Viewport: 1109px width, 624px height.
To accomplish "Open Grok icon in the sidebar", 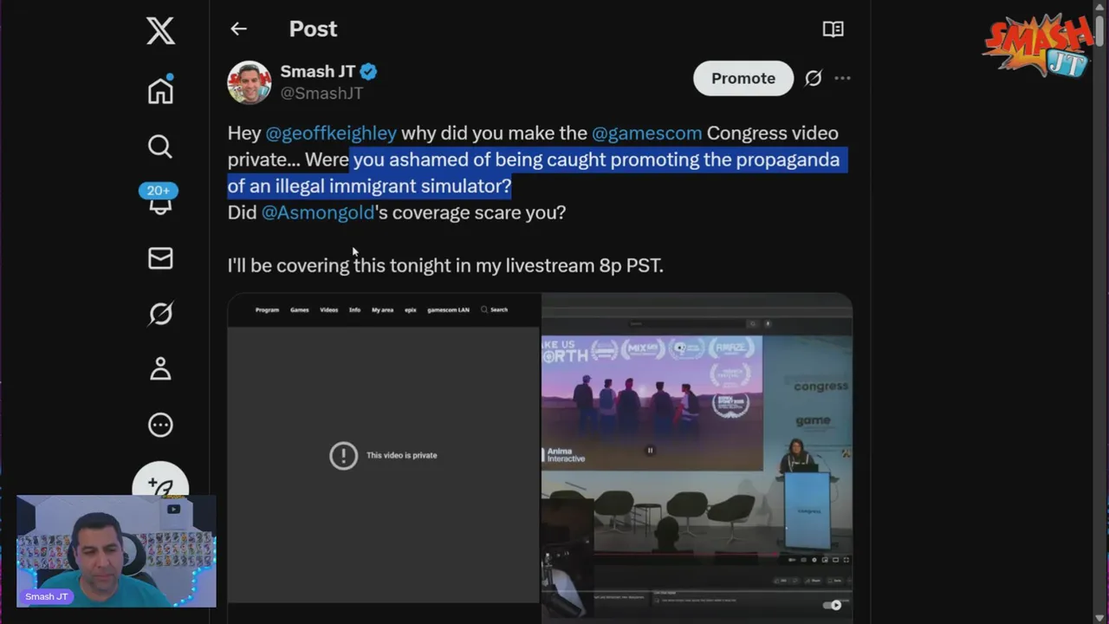I will tap(160, 313).
